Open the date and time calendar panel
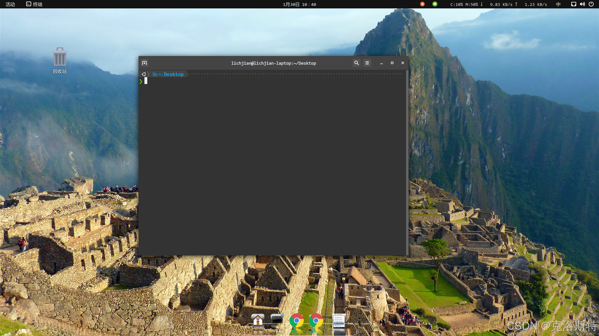 299,4
